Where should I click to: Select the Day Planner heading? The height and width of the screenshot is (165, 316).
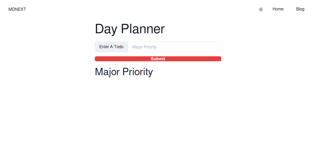point(130,29)
